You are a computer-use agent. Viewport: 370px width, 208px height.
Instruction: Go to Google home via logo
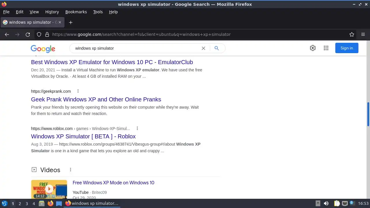(43, 49)
